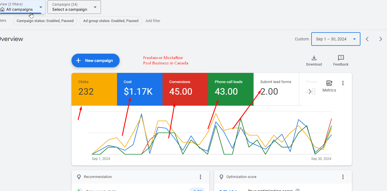The height and width of the screenshot is (191, 387).
Task: Open the Feedback icon
Action: pos(341,58)
